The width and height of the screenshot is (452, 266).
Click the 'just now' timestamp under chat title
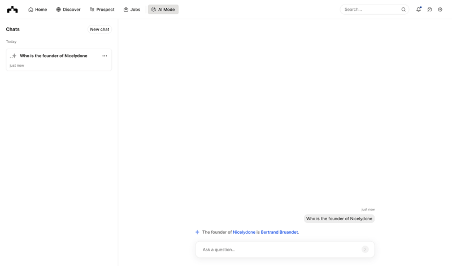[17, 66]
